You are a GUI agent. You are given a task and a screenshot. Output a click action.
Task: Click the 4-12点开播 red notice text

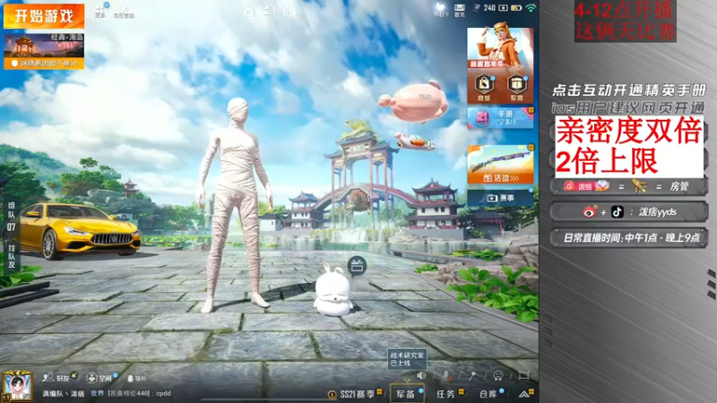(x=624, y=11)
